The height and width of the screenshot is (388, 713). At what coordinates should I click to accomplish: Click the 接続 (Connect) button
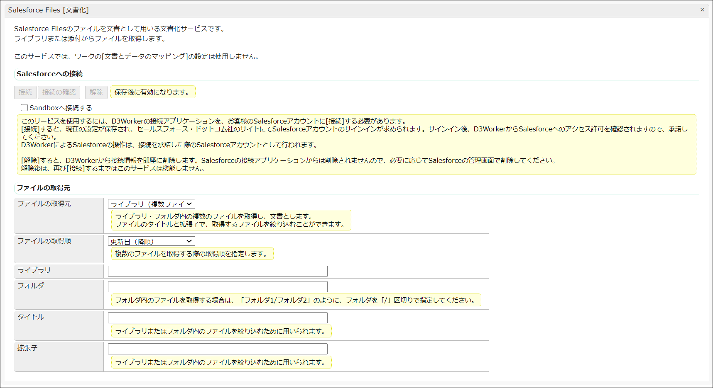click(x=25, y=92)
